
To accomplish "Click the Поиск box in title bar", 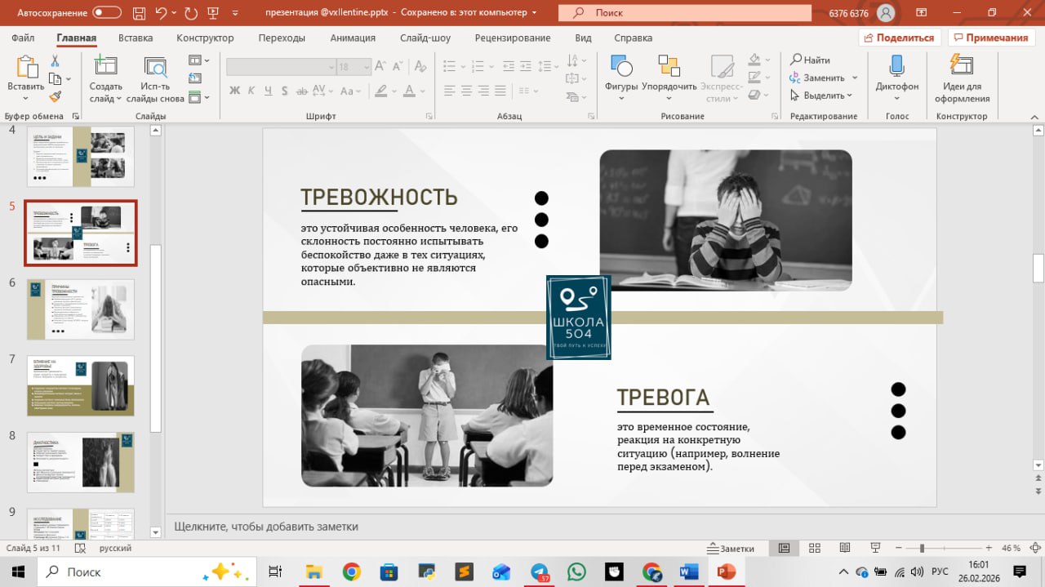I will click(x=685, y=13).
